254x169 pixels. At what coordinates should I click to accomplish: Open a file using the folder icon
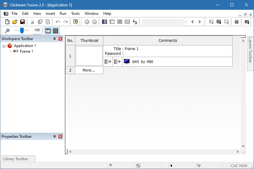[x=15, y=22]
